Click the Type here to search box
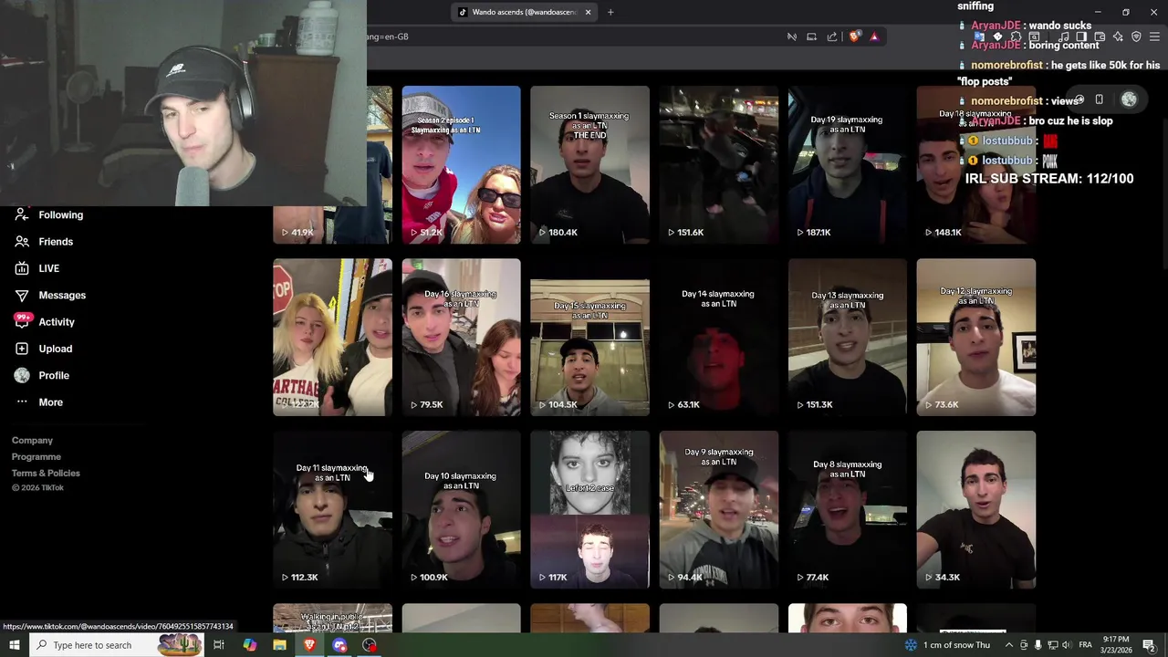This screenshot has height=657, width=1168. (115, 645)
